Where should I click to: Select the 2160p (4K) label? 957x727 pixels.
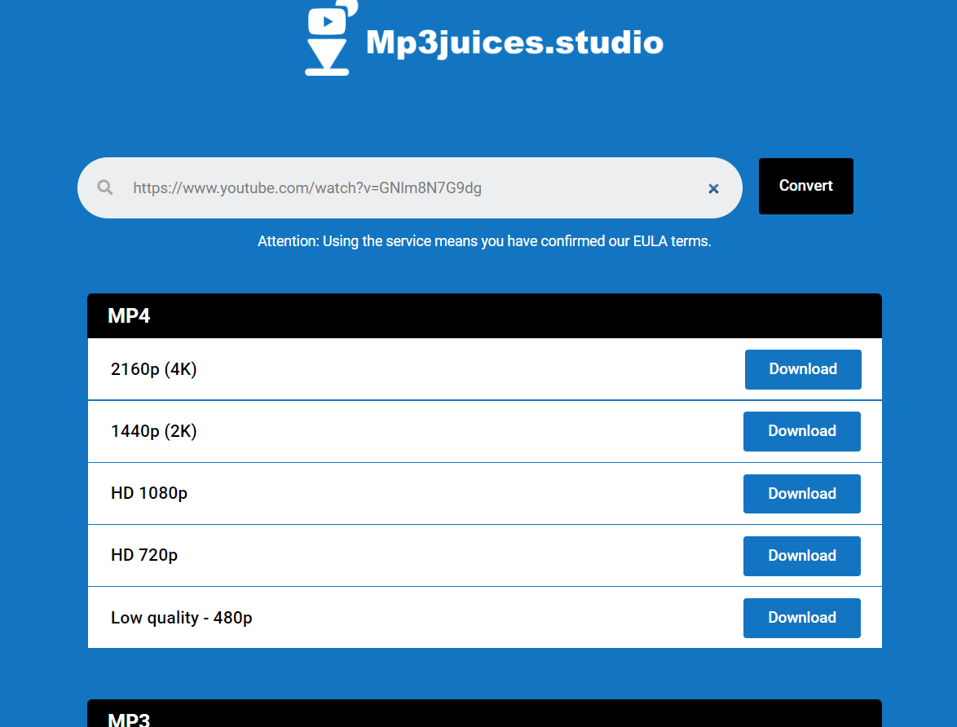click(x=154, y=369)
